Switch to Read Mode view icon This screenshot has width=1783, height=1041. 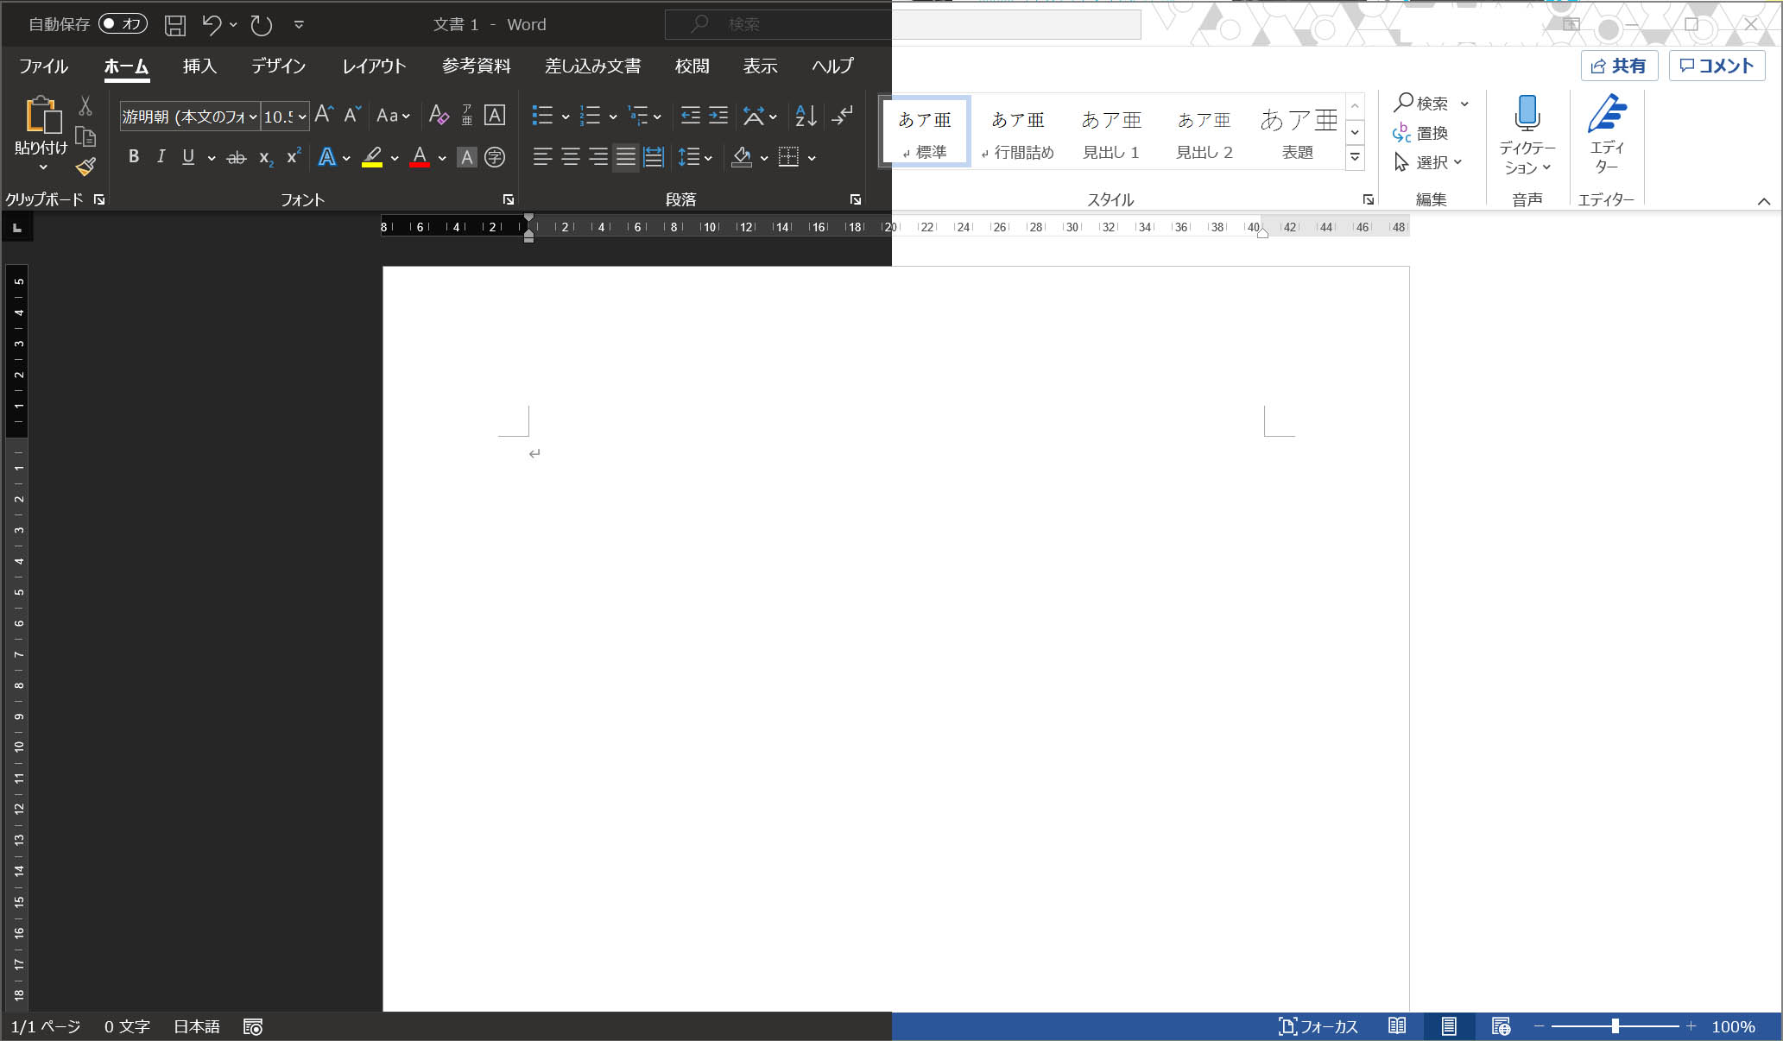pyautogui.click(x=1397, y=1026)
